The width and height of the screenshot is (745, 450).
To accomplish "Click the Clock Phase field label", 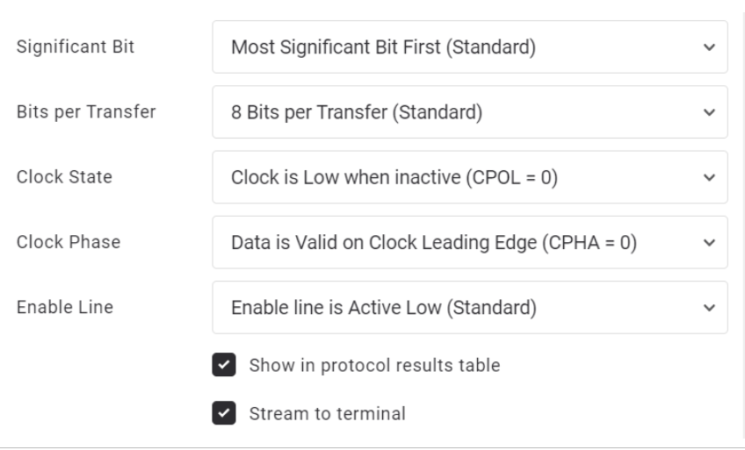I will [66, 242].
